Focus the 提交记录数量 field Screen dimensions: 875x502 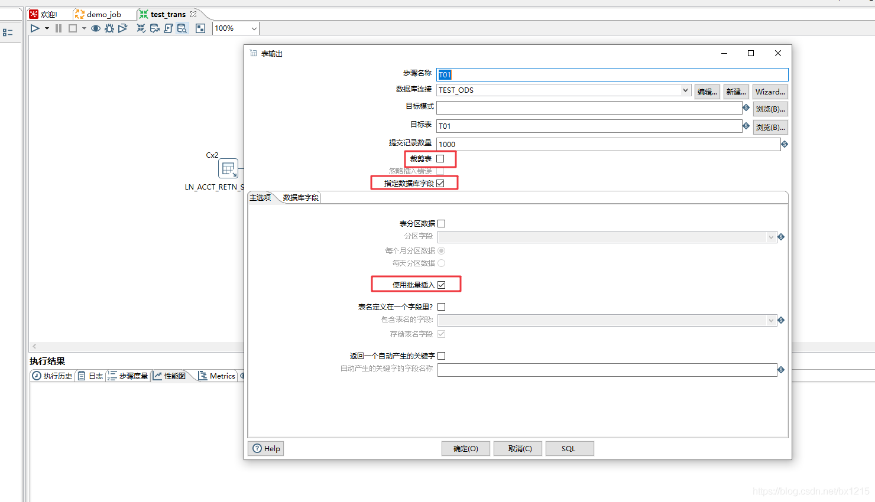(608, 144)
